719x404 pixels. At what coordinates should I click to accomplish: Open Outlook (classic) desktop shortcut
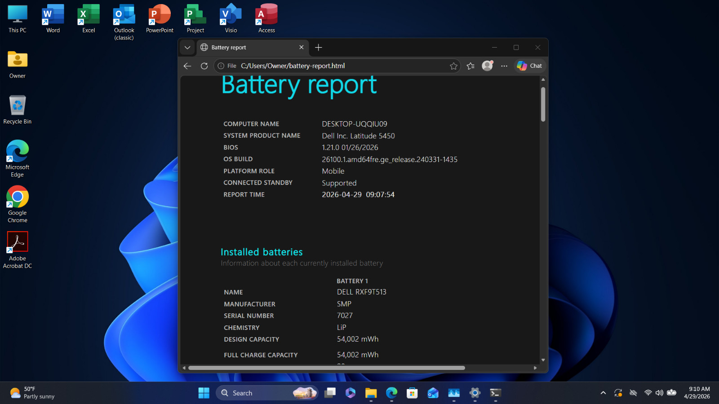pyautogui.click(x=124, y=22)
